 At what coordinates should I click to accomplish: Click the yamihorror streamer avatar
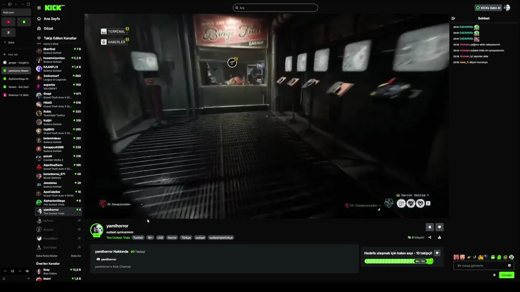coord(97,230)
